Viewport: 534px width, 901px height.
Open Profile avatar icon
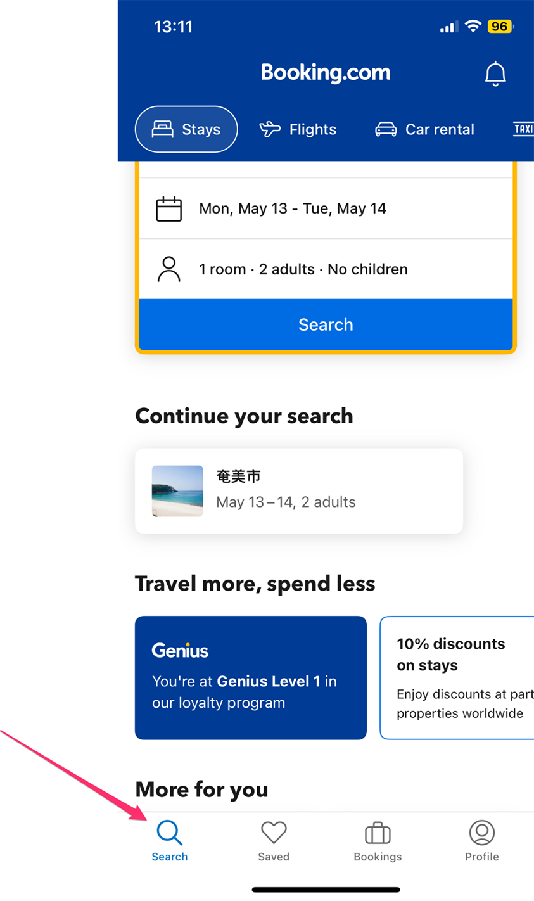(x=482, y=833)
